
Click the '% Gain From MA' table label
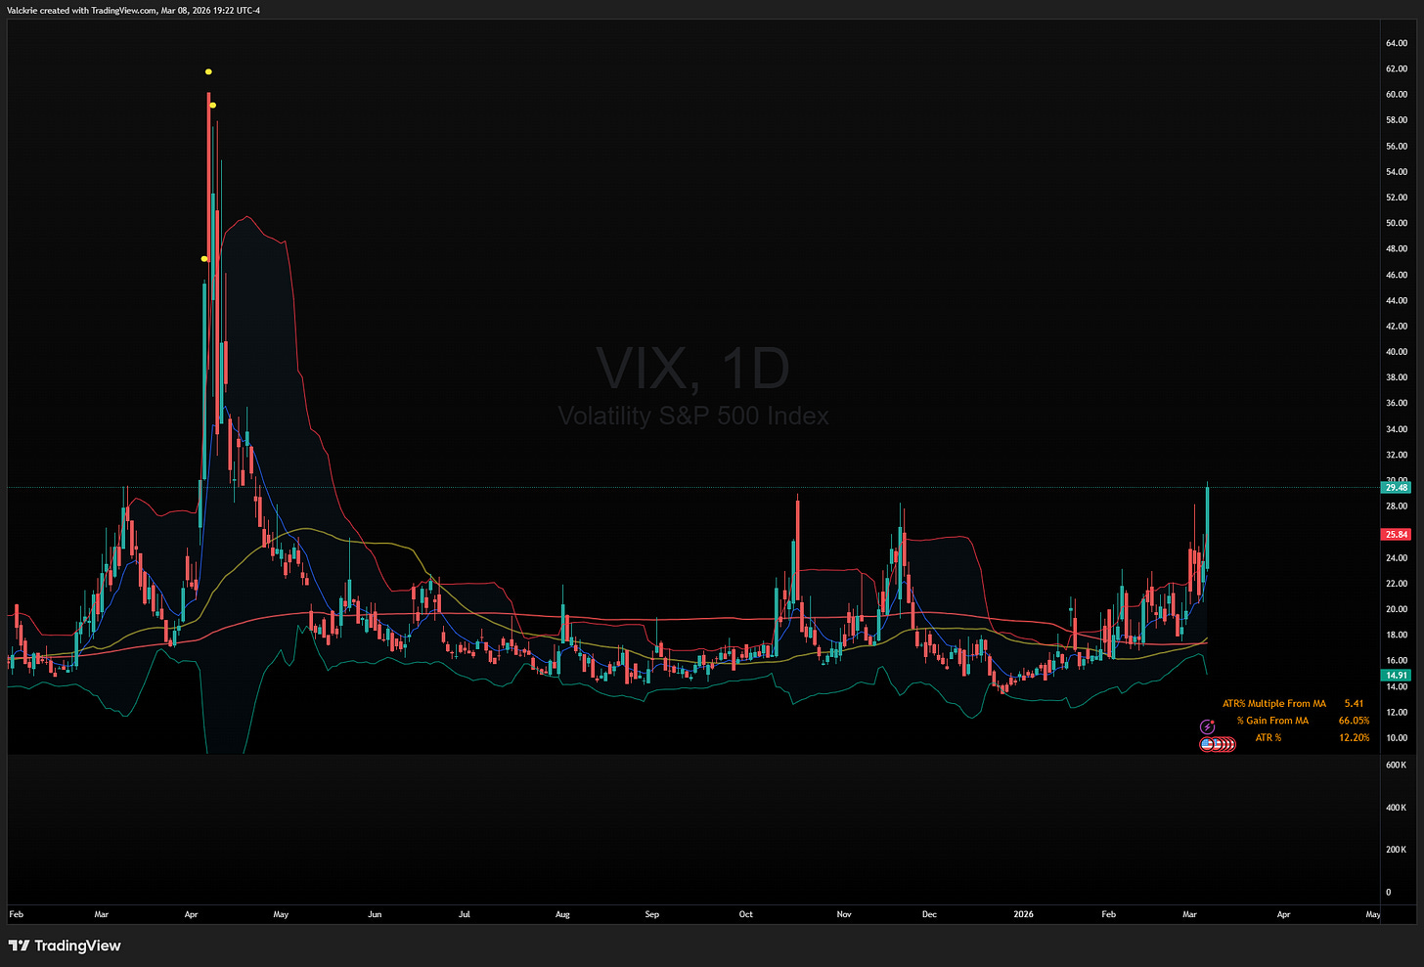[1271, 720]
